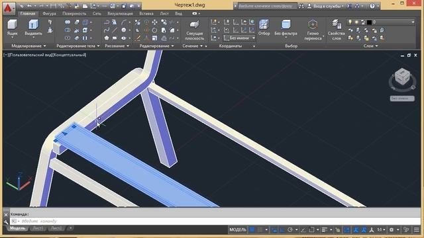Image resolution: width=424 pixels, height=238 pixels.
Task: Open the AutoCAD application menu button
Action: pos(9,8)
